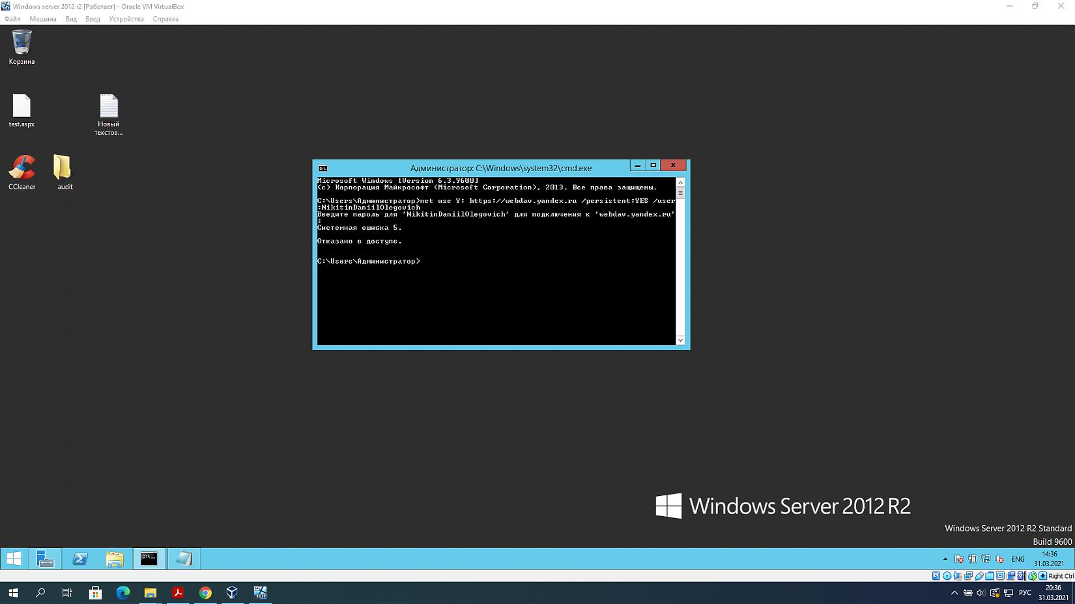The image size is (1075, 604).
Task: Open the VirtualBox Ввод menu
Action: click(93, 19)
